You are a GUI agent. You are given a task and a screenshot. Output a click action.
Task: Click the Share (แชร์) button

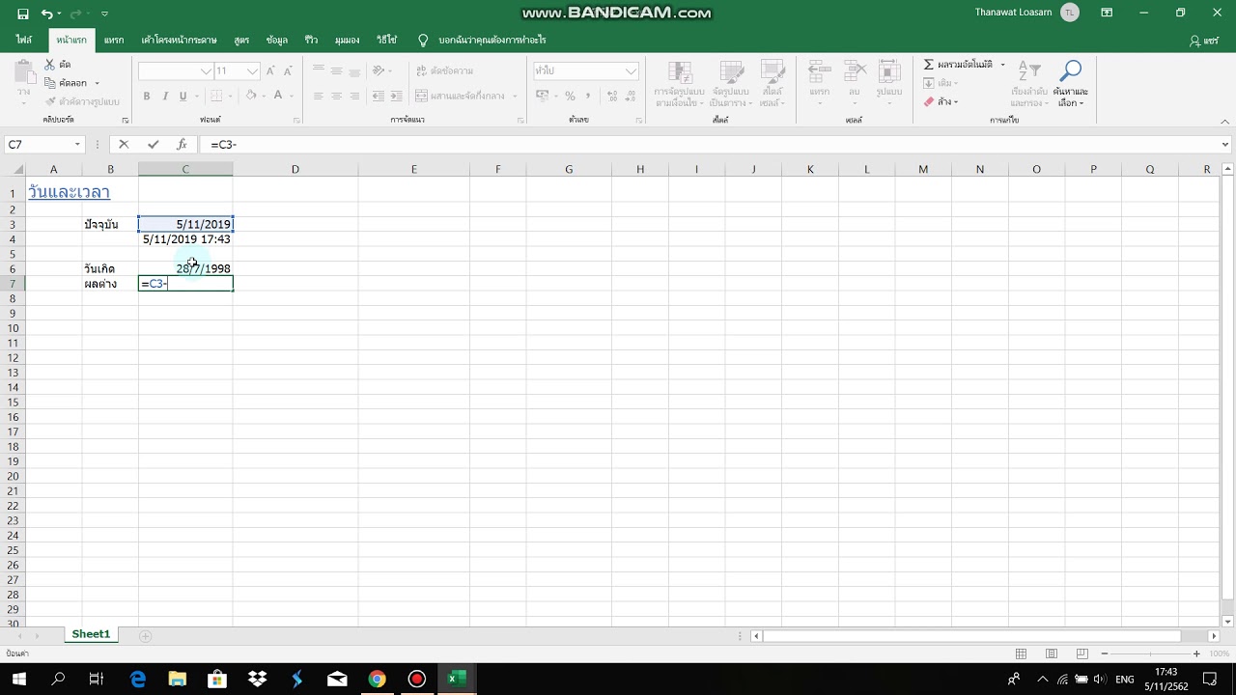tap(1204, 41)
